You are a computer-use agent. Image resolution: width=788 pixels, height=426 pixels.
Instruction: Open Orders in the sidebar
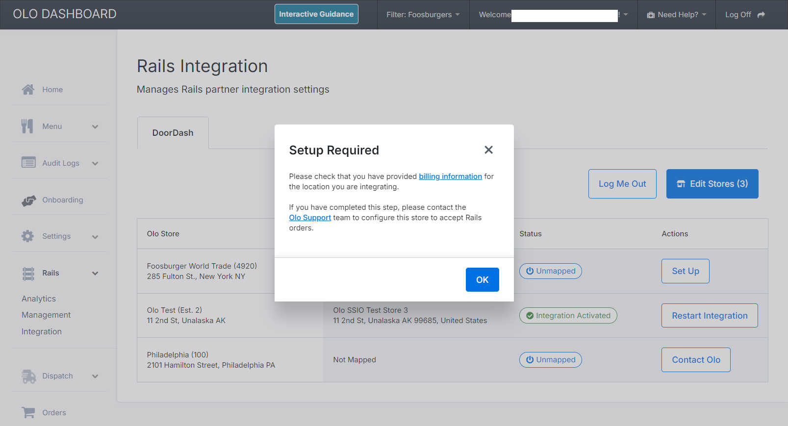coord(54,413)
